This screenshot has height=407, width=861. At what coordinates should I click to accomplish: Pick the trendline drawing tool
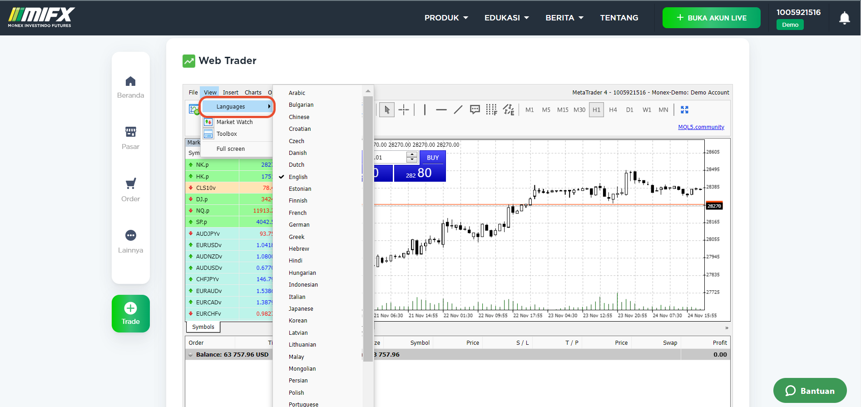(x=458, y=109)
